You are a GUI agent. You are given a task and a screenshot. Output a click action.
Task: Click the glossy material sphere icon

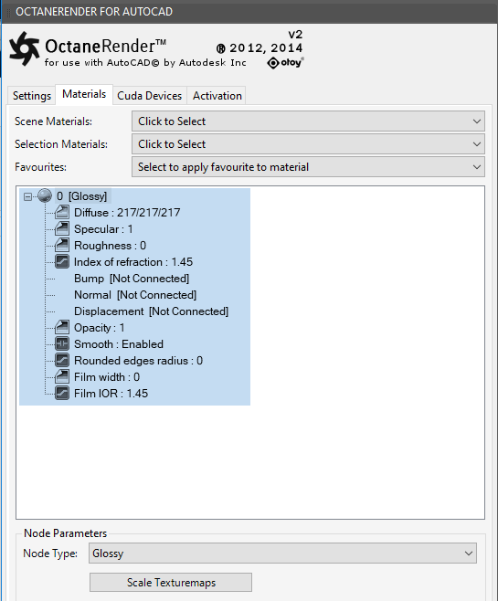point(45,195)
